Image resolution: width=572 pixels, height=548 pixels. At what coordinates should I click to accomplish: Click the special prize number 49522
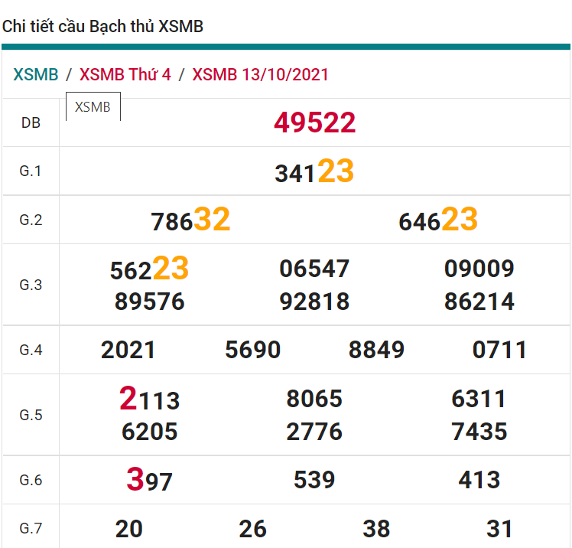(314, 122)
